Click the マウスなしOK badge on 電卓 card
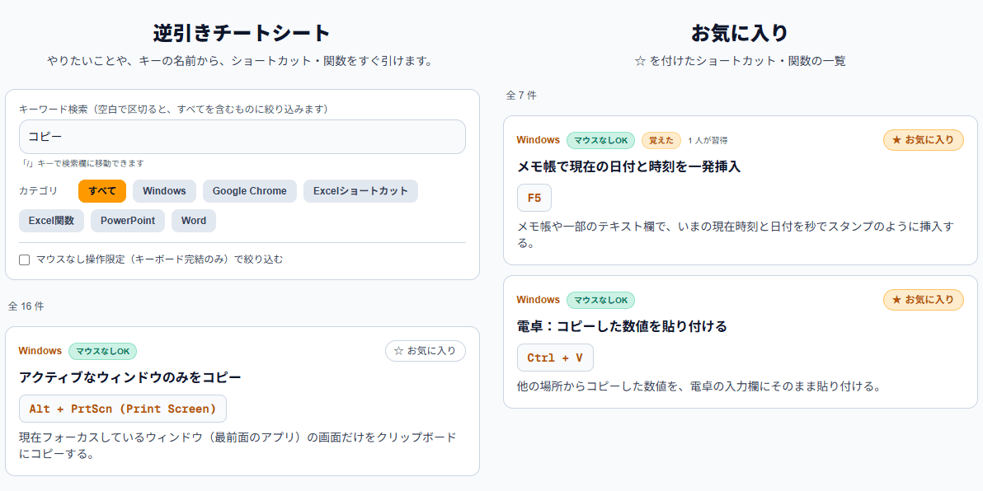The image size is (983, 491). tap(600, 300)
